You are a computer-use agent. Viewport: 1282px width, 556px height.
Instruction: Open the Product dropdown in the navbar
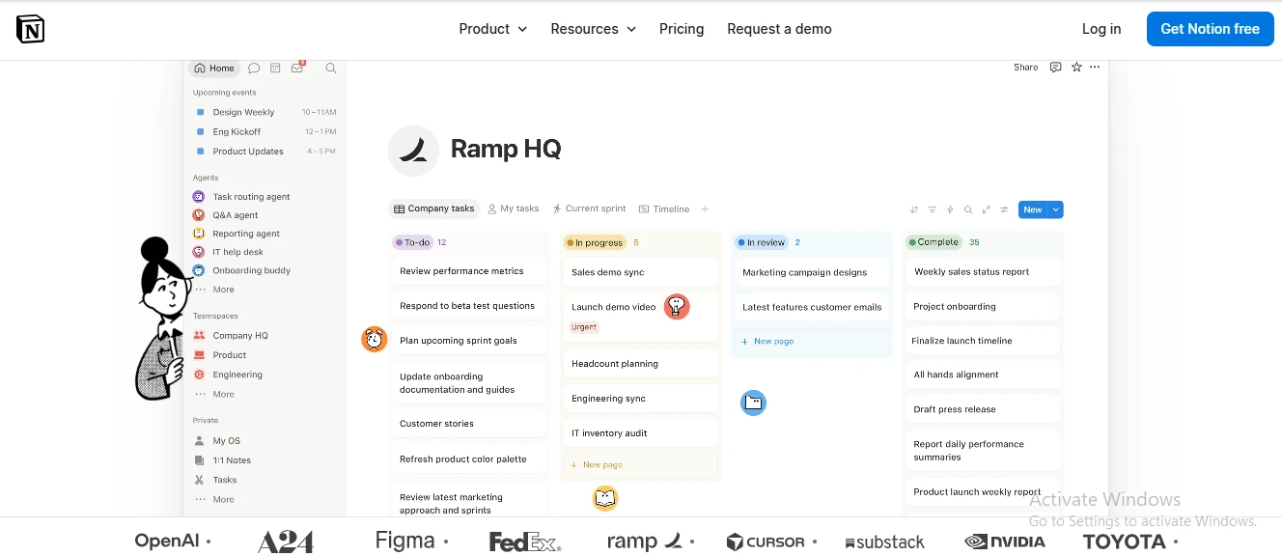tap(492, 29)
